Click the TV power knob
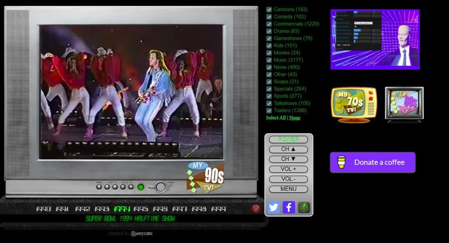449x243 pixels. point(160,187)
